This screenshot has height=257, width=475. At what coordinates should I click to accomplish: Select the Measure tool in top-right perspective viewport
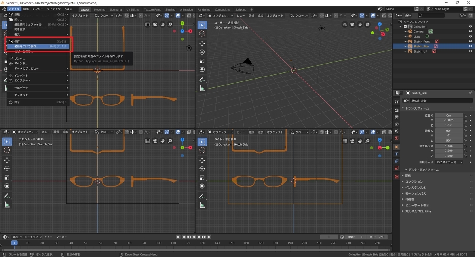tap(202, 88)
